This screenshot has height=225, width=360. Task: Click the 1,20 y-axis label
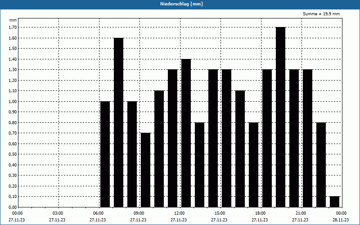point(13,80)
